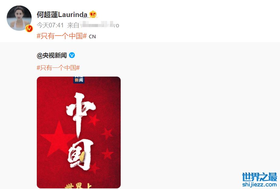Click the 世界之最 watermark logo

click(x=259, y=177)
